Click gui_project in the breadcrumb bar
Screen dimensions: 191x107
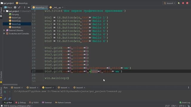point(7,3)
